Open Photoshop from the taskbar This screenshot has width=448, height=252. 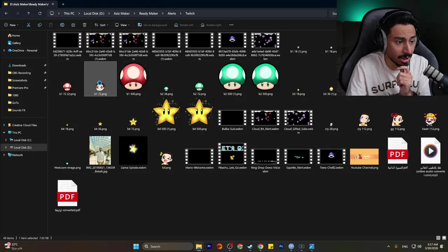(x=281, y=246)
